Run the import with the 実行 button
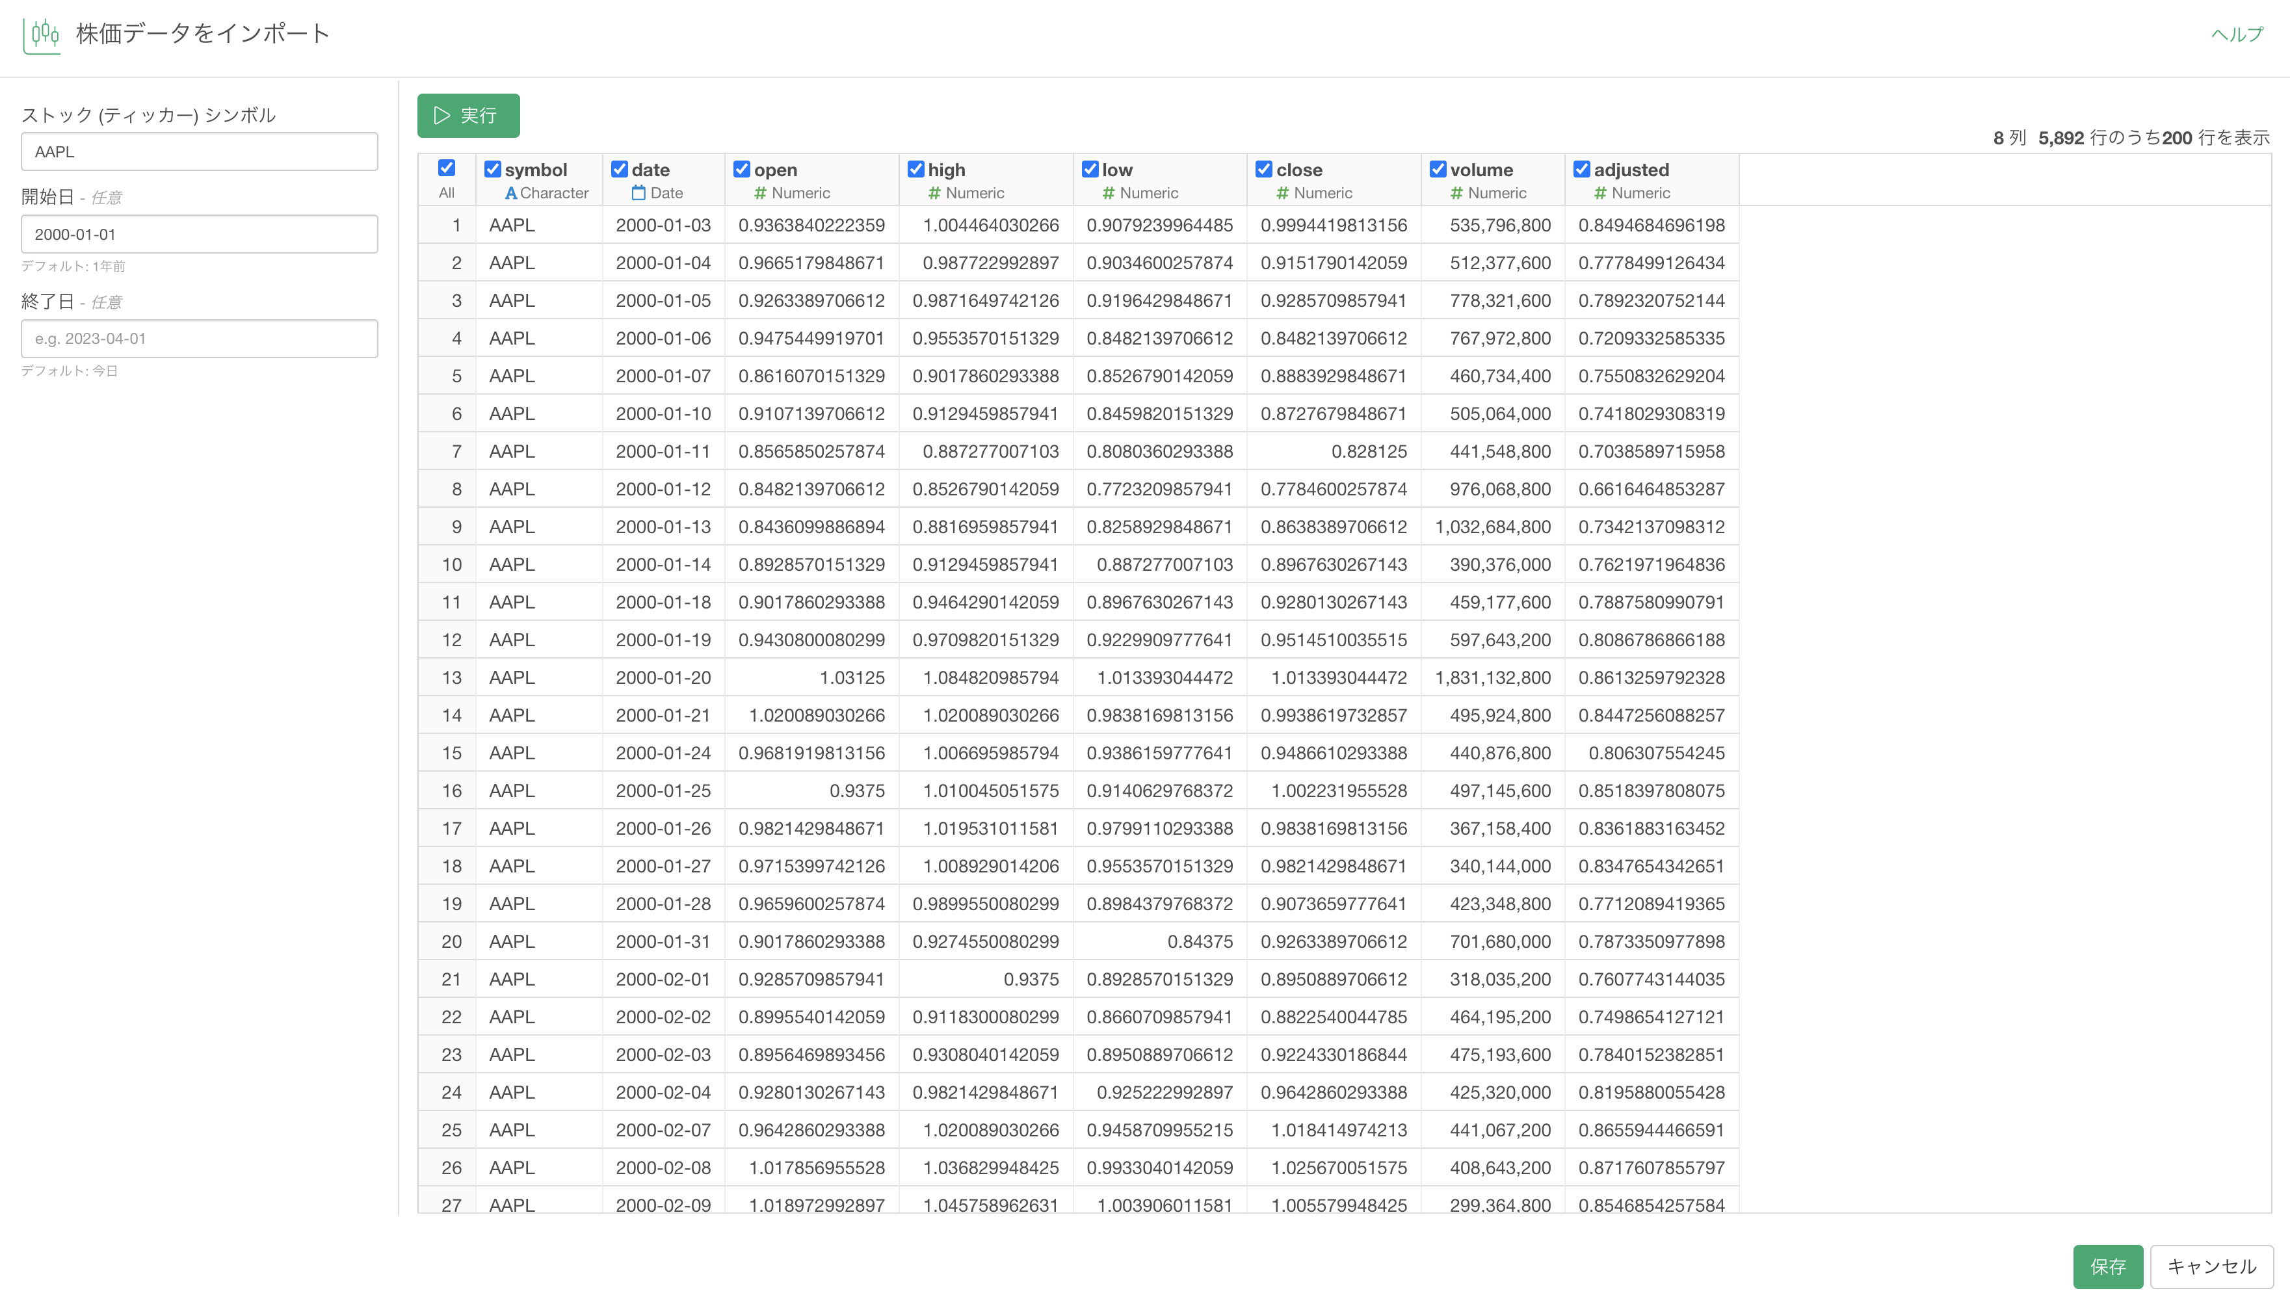The width and height of the screenshot is (2290, 1308). pyautogui.click(x=468, y=116)
